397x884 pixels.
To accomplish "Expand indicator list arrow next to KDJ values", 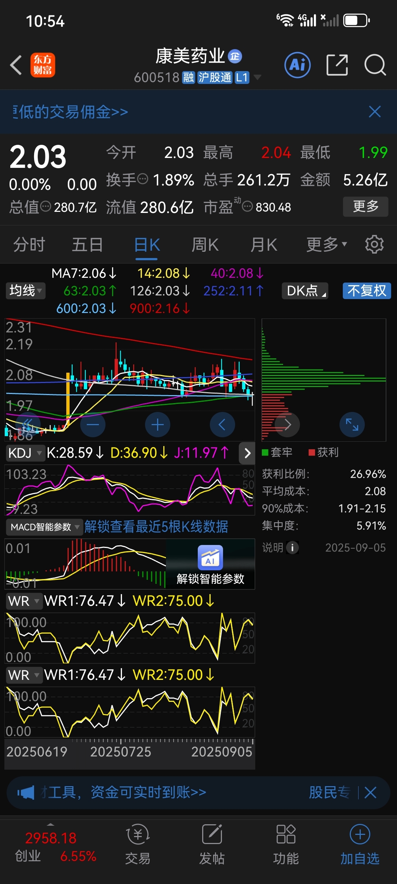I will click(x=247, y=453).
